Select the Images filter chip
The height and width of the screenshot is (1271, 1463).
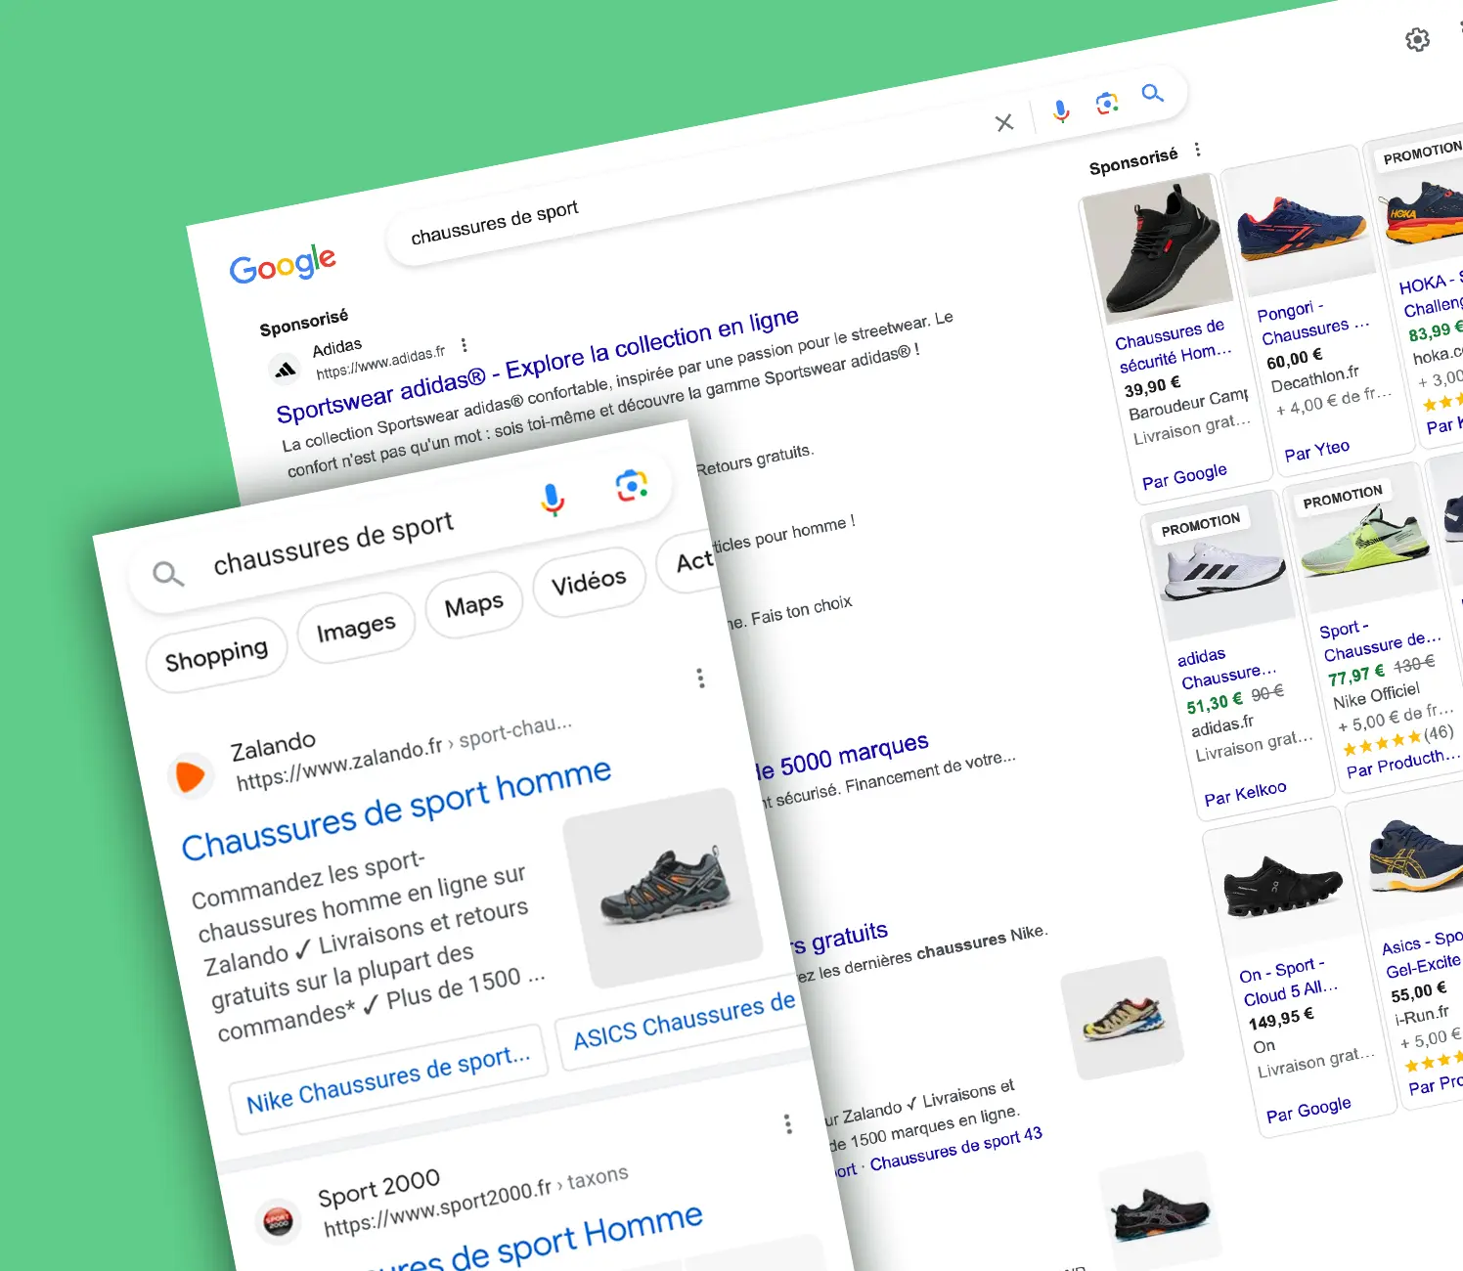point(356,628)
